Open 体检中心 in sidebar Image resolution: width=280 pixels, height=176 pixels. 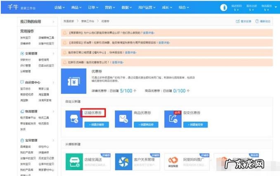[44, 147]
